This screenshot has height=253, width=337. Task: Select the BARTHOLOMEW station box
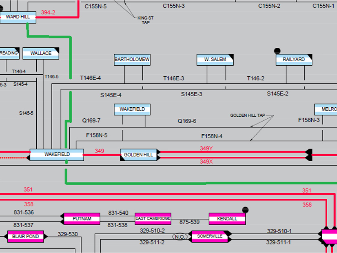pyautogui.click(x=132, y=60)
